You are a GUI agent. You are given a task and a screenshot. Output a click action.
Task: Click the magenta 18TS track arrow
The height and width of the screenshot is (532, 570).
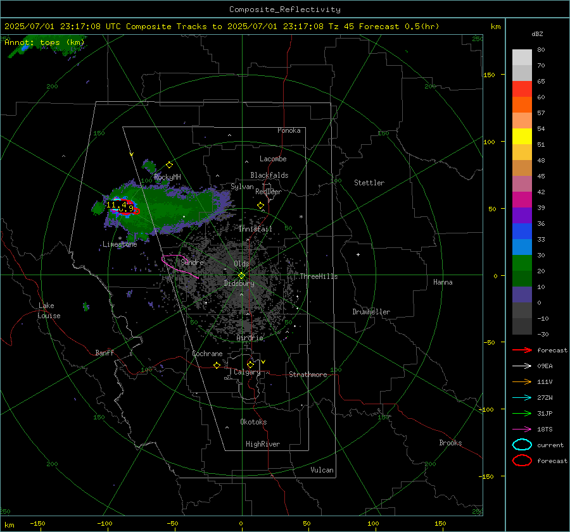[x=522, y=430]
